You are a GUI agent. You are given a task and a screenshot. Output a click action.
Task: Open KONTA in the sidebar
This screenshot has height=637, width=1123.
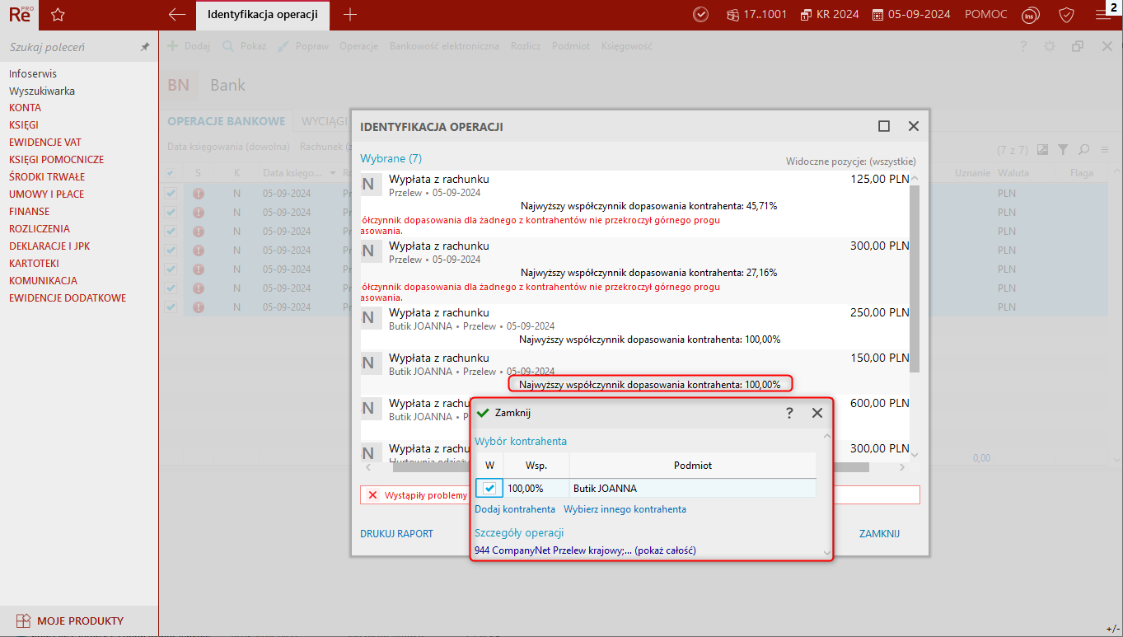pyautogui.click(x=26, y=108)
